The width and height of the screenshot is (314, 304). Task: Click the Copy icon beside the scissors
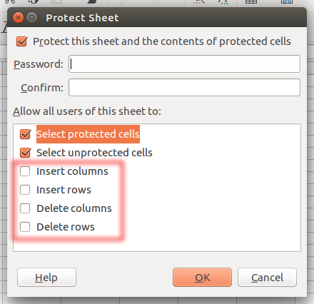[x=34, y=1]
